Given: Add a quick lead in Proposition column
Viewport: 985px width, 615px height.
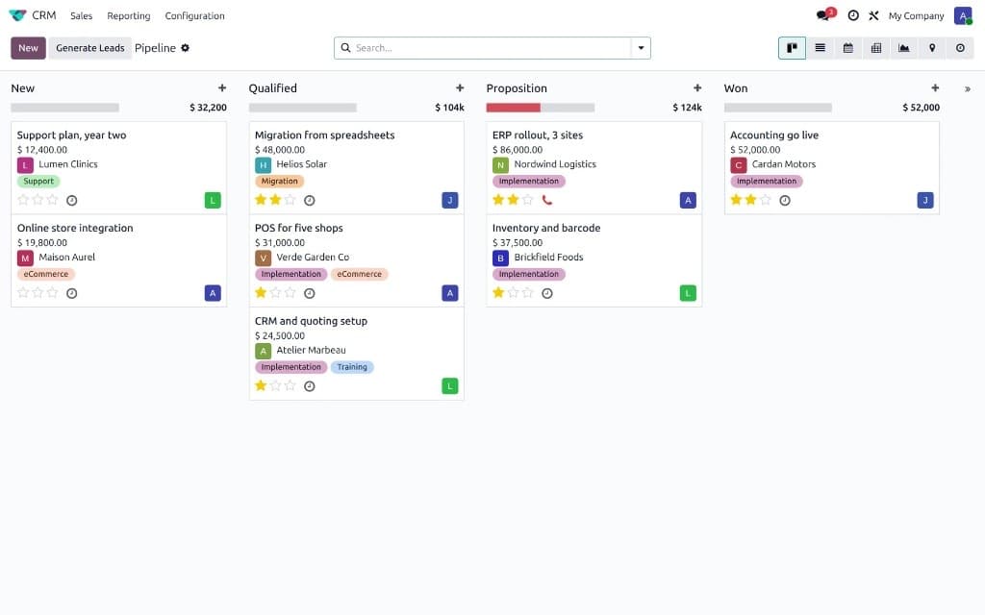Looking at the screenshot, I should pos(697,87).
